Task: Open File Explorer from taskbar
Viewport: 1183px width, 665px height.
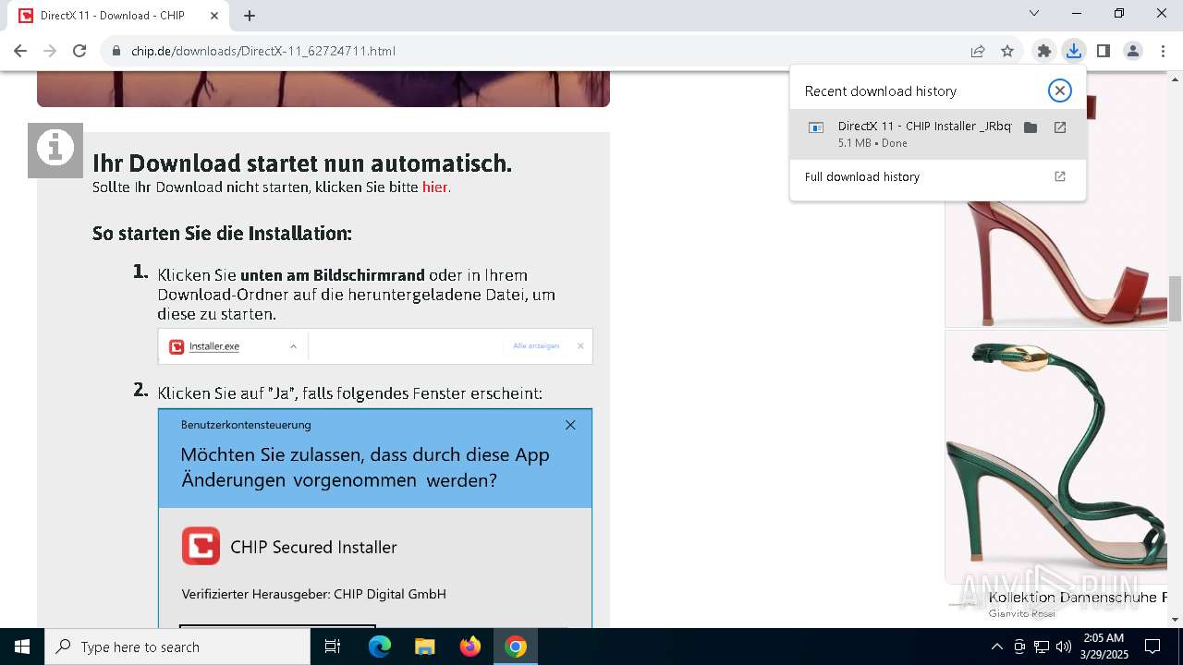Action: click(424, 647)
